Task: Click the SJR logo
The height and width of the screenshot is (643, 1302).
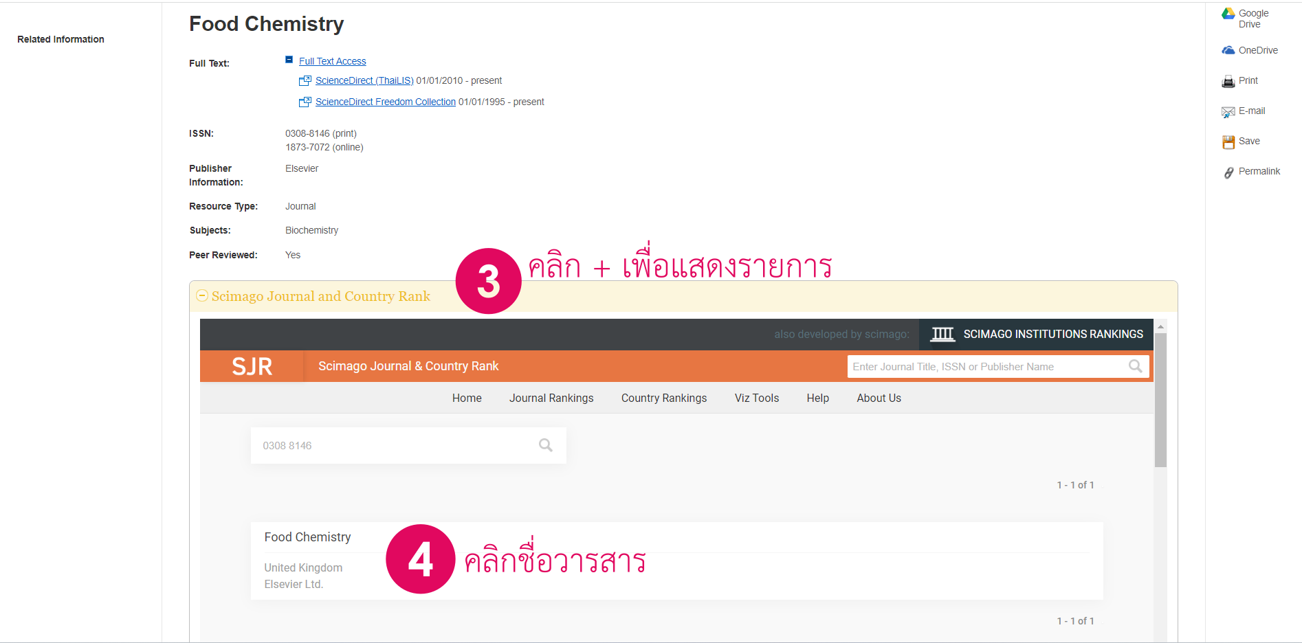Action: pyautogui.click(x=252, y=367)
